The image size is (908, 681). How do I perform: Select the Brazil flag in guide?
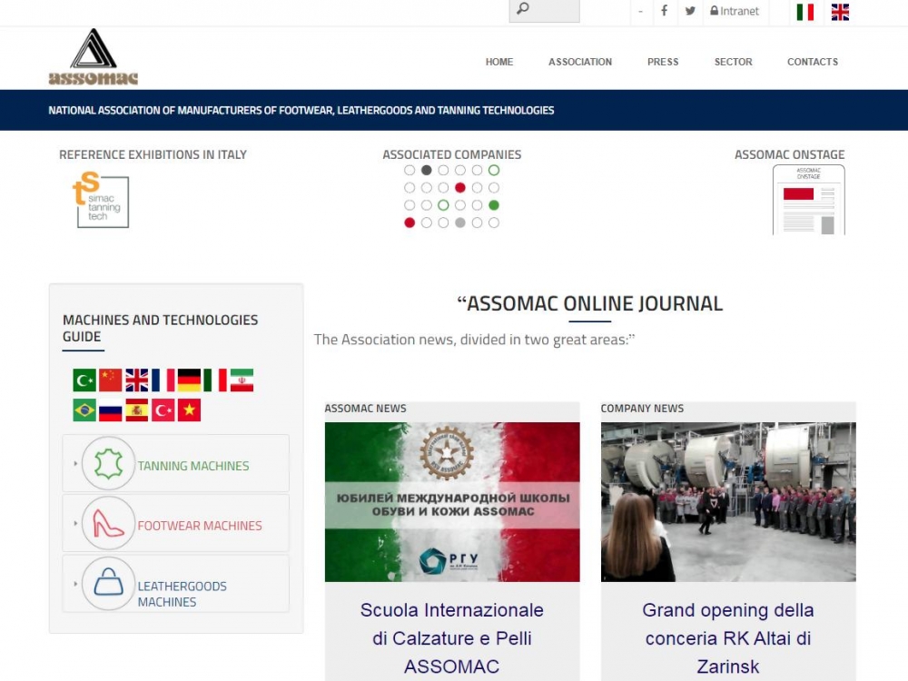coord(84,410)
